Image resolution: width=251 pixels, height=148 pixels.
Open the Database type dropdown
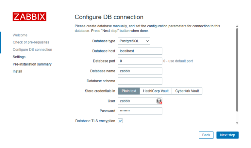click(134, 41)
